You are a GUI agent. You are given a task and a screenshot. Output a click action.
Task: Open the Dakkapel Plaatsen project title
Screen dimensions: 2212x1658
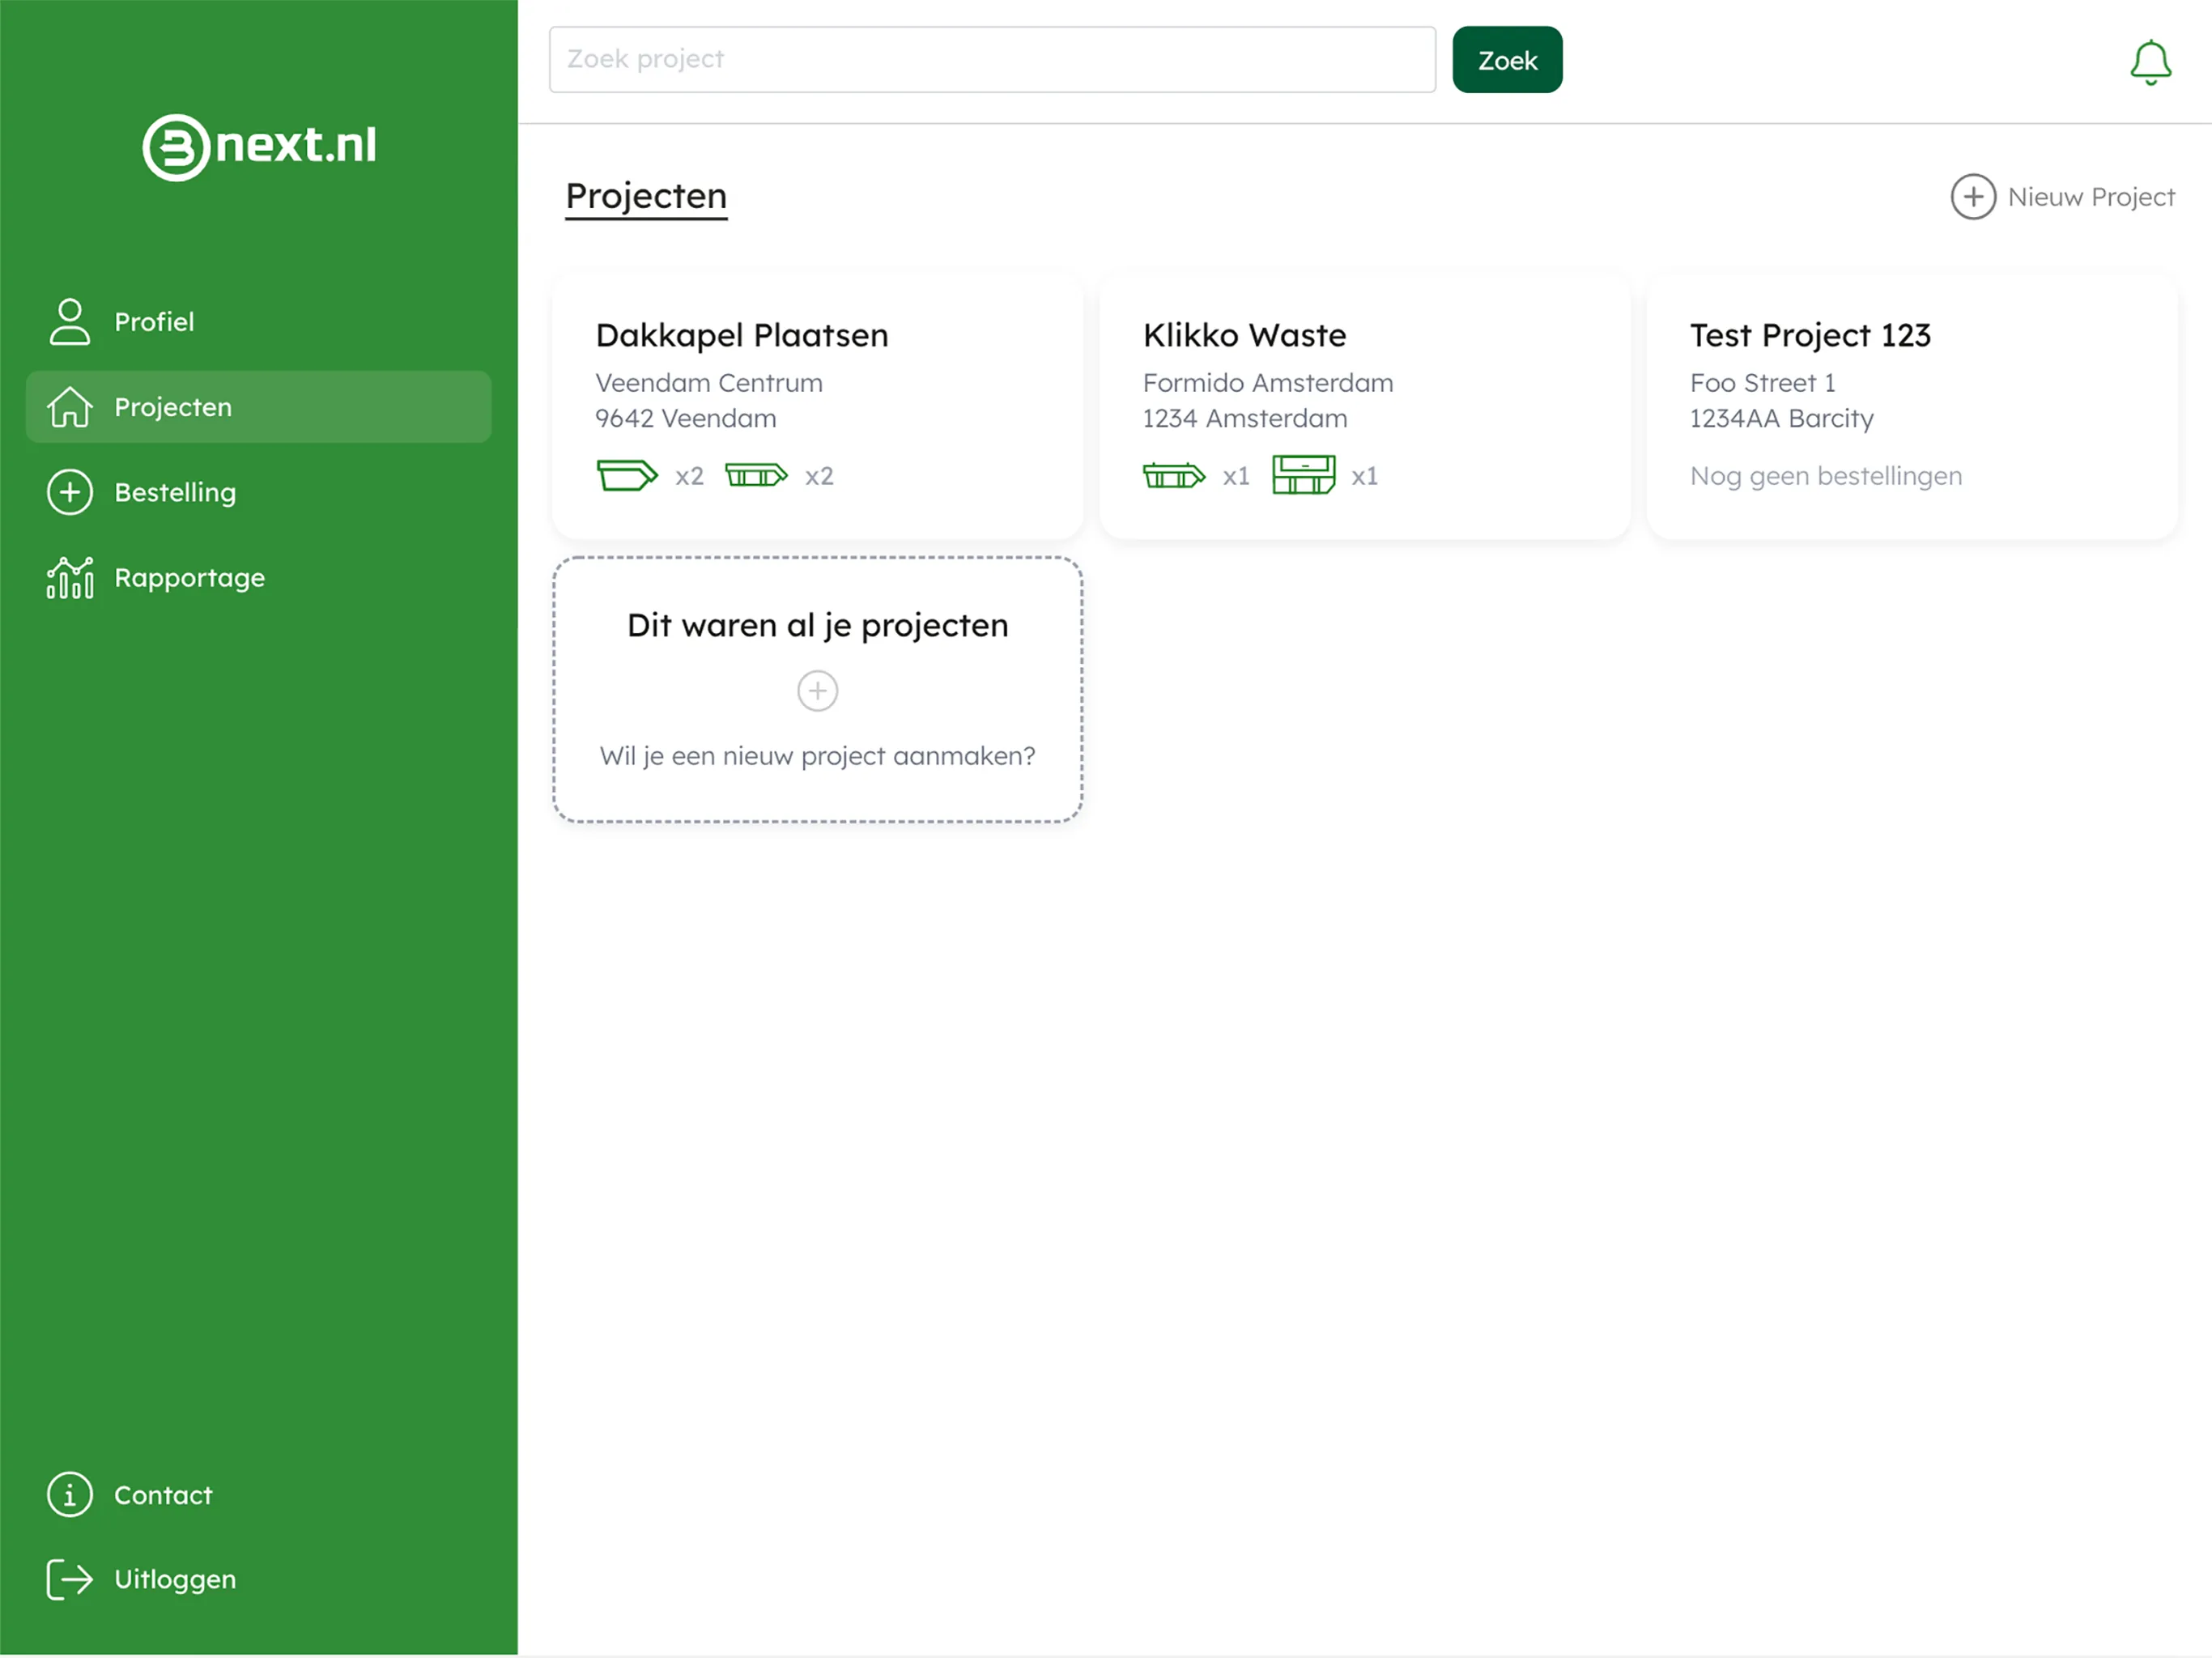click(742, 335)
